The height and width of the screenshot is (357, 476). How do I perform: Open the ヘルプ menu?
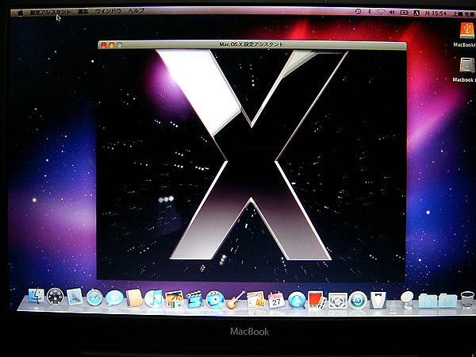[136, 10]
